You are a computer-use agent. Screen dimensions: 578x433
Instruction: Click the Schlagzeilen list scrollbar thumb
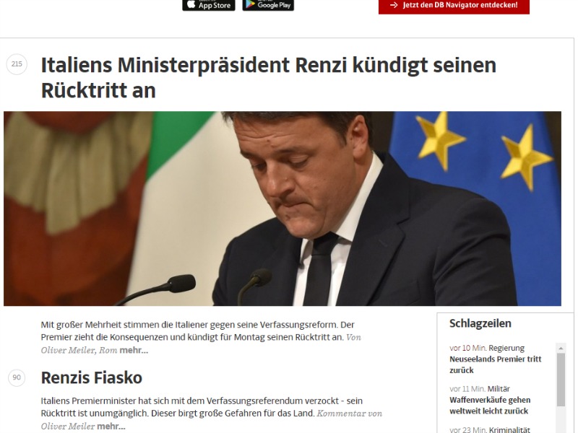pyautogui.click(x=561, y=380)
